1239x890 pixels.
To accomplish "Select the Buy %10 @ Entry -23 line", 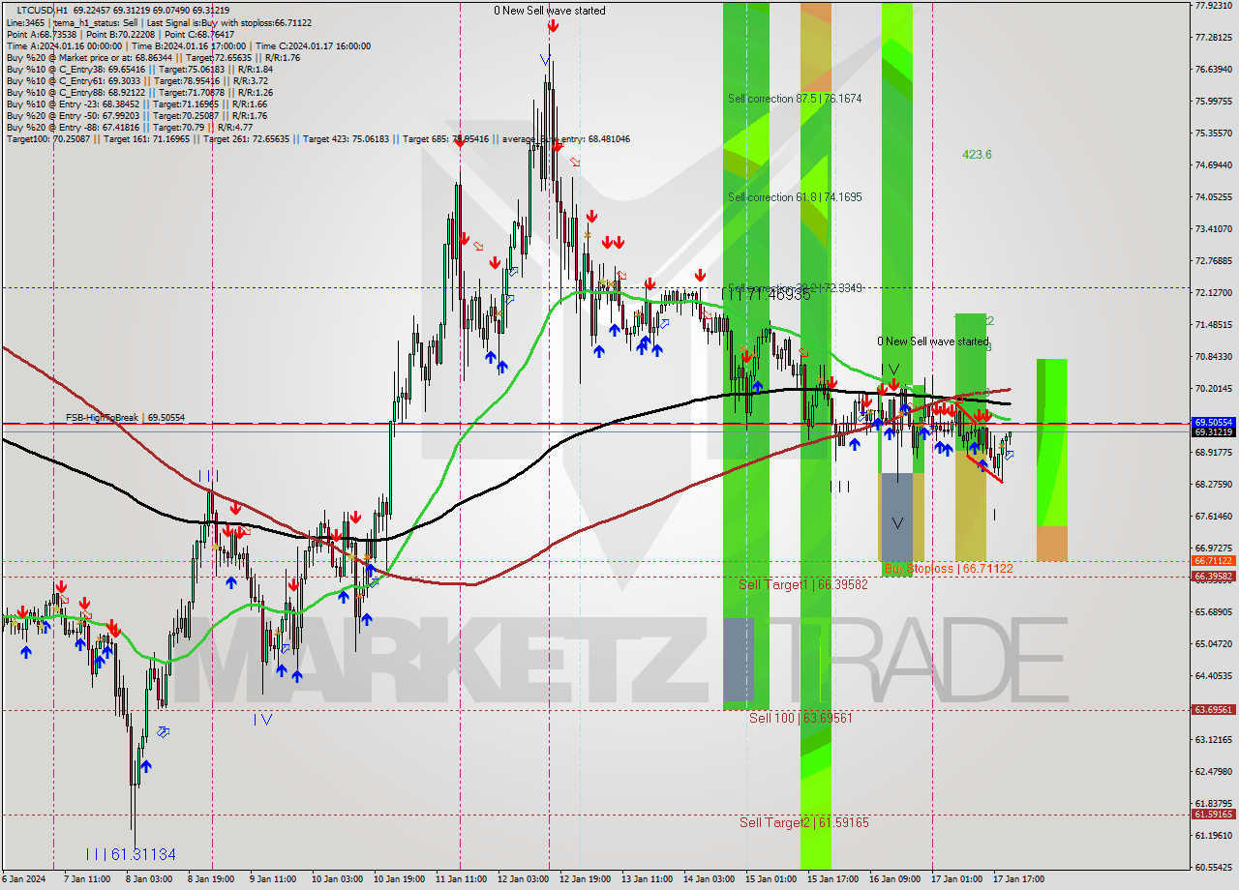I will 136,104.
